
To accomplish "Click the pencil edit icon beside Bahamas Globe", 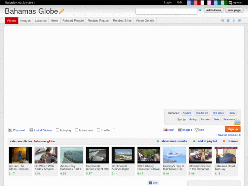I will 61,11.
